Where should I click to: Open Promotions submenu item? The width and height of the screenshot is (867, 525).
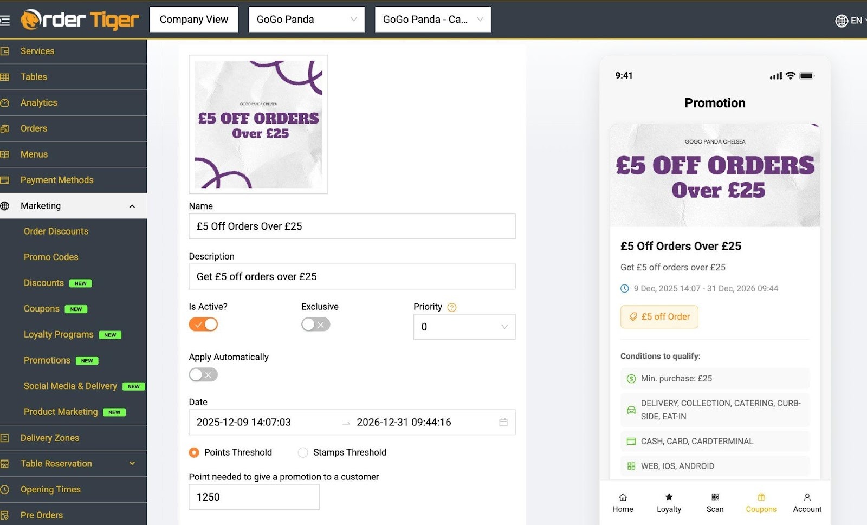click(47, 360)
